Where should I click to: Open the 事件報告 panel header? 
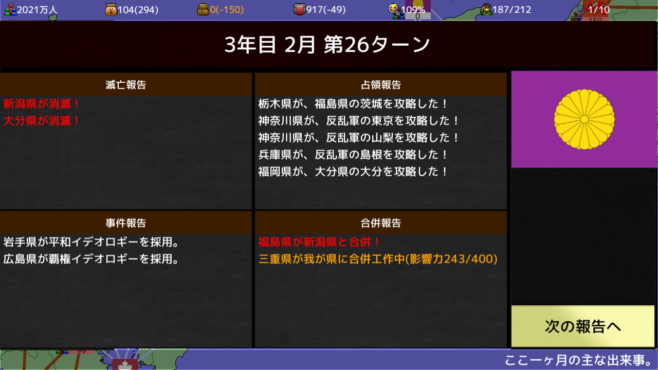click(126, 223)
